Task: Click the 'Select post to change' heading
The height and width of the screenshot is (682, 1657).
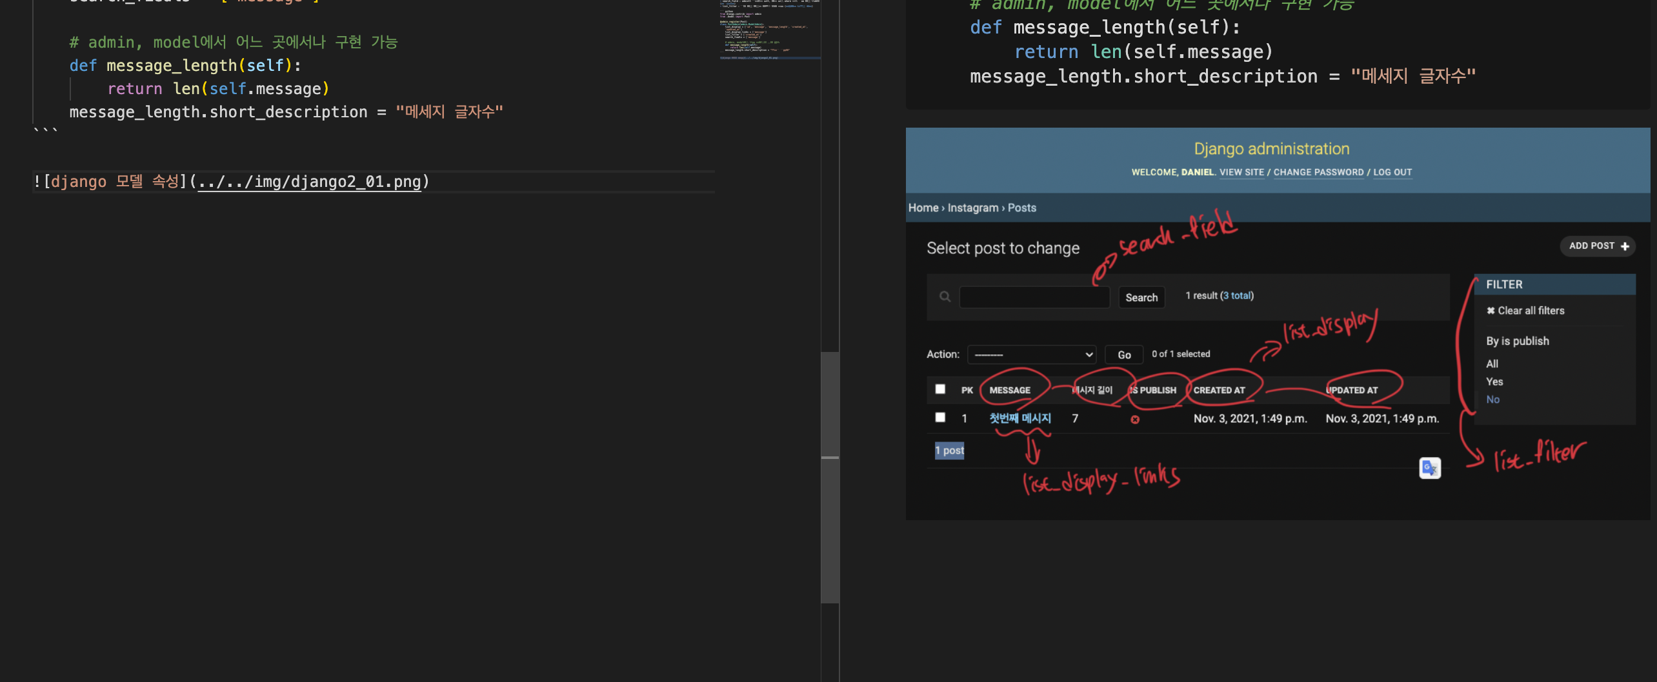Action: point(1003,248)
